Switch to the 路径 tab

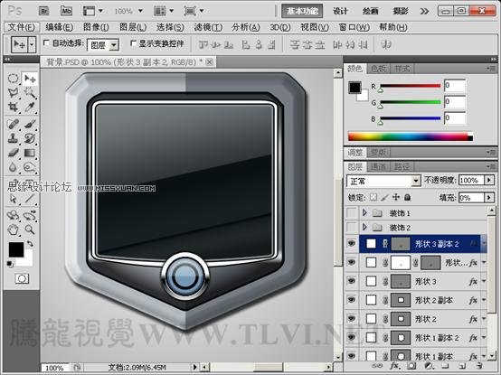tap(402, 166)
